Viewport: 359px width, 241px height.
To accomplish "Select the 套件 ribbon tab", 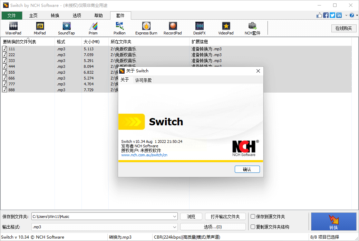I will [120, 15].
